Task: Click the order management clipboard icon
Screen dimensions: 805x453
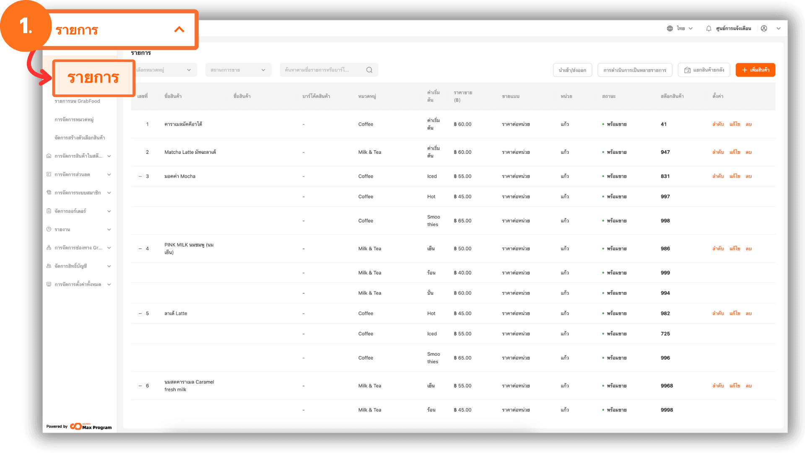Action: click(49, 211)
